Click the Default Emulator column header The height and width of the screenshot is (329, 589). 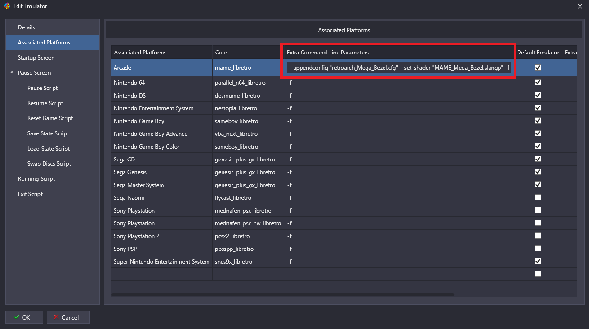538,52
